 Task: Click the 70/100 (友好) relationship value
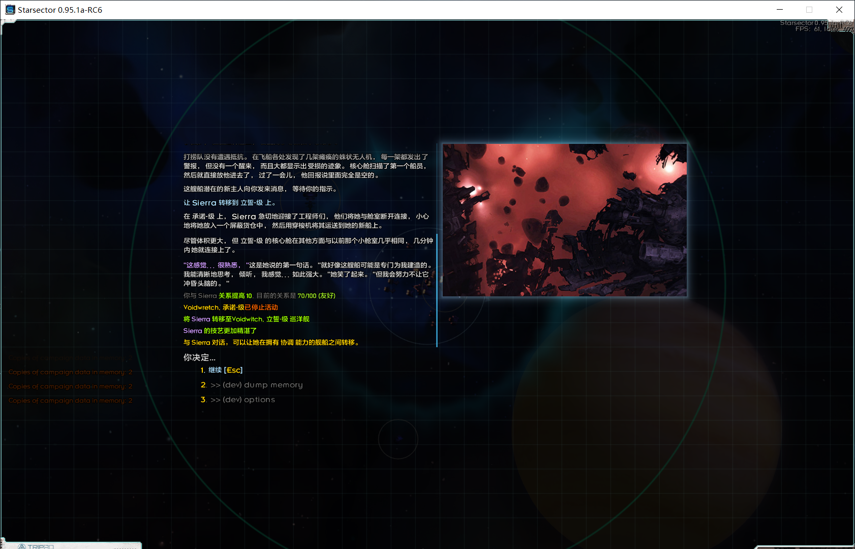point(316,296)
